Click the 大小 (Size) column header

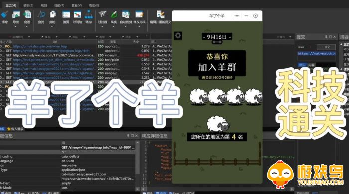tap(136, 42)
